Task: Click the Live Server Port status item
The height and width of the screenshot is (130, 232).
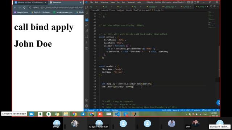Action: (x=207, y=110)
